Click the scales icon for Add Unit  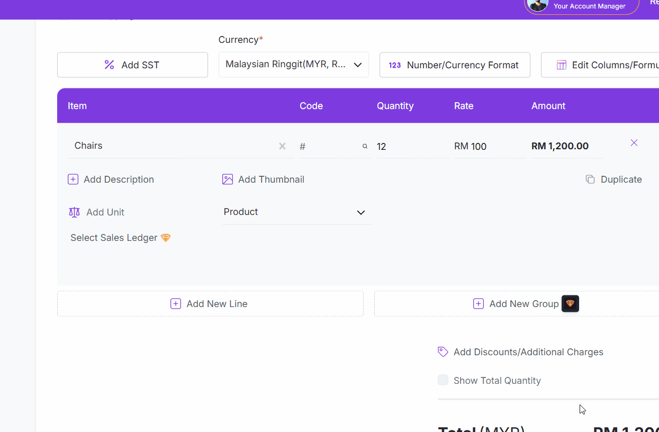click(74, 212)
